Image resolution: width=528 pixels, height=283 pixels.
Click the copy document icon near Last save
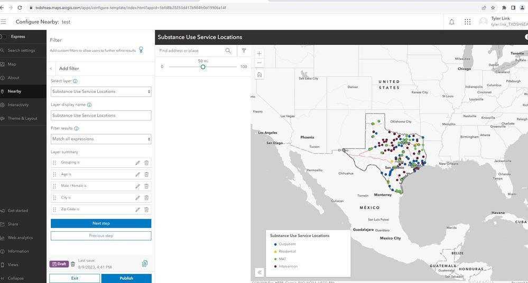click(x=145, y=263)
